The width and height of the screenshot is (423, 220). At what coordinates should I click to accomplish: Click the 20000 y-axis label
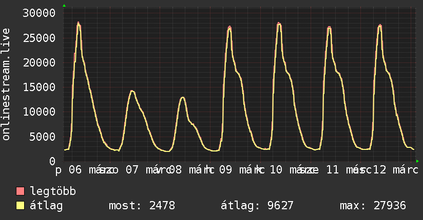click(x=39, y=62)
